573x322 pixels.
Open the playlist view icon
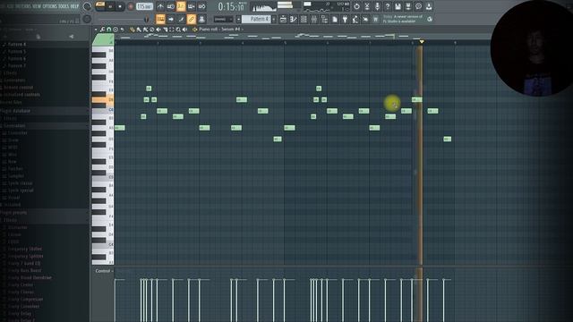[x=283, y=20]
